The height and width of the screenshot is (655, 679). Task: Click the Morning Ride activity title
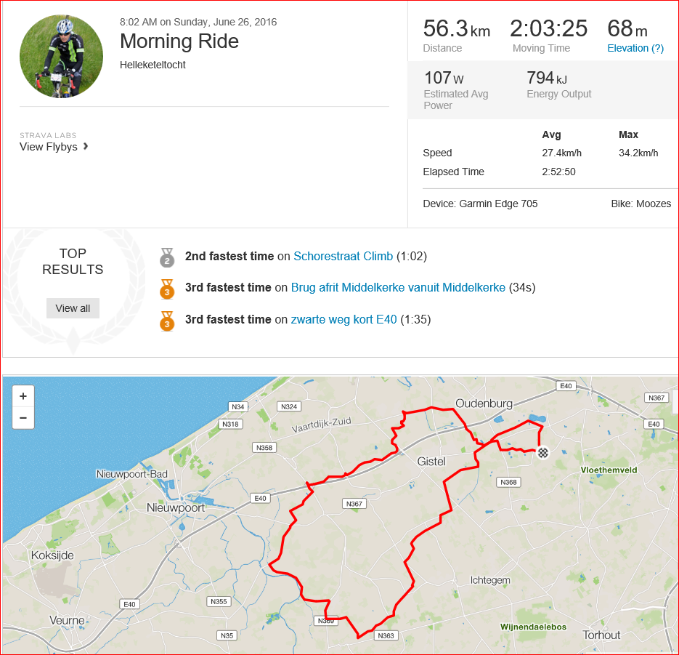[x=179, y=41]
